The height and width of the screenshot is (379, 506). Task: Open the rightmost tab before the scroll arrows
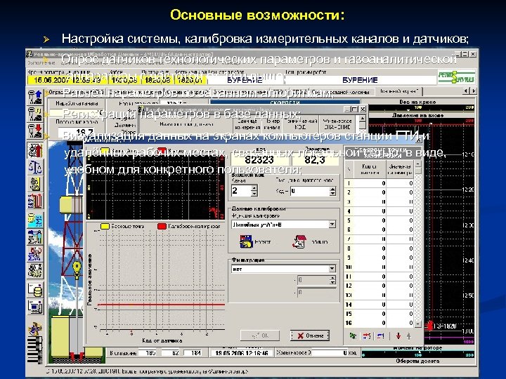point(399,91)
